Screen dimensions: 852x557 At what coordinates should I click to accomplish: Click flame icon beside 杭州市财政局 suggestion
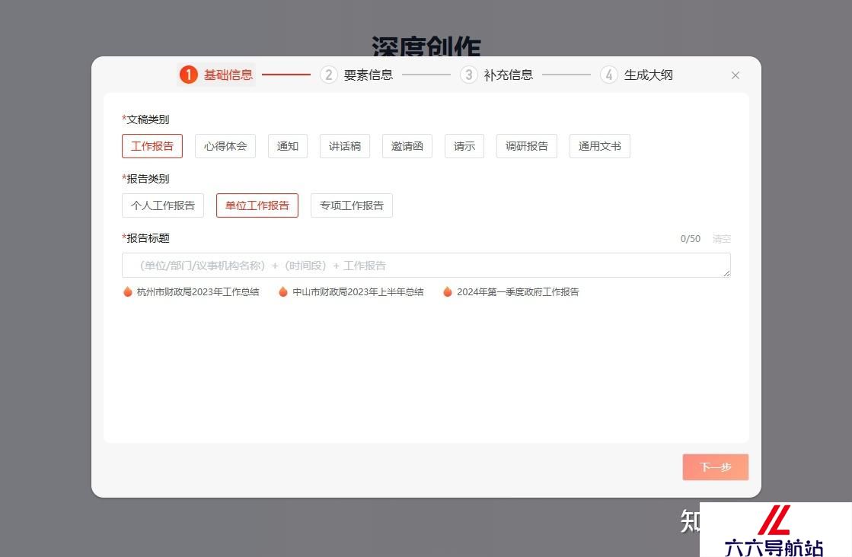click(x=128, y=291)
